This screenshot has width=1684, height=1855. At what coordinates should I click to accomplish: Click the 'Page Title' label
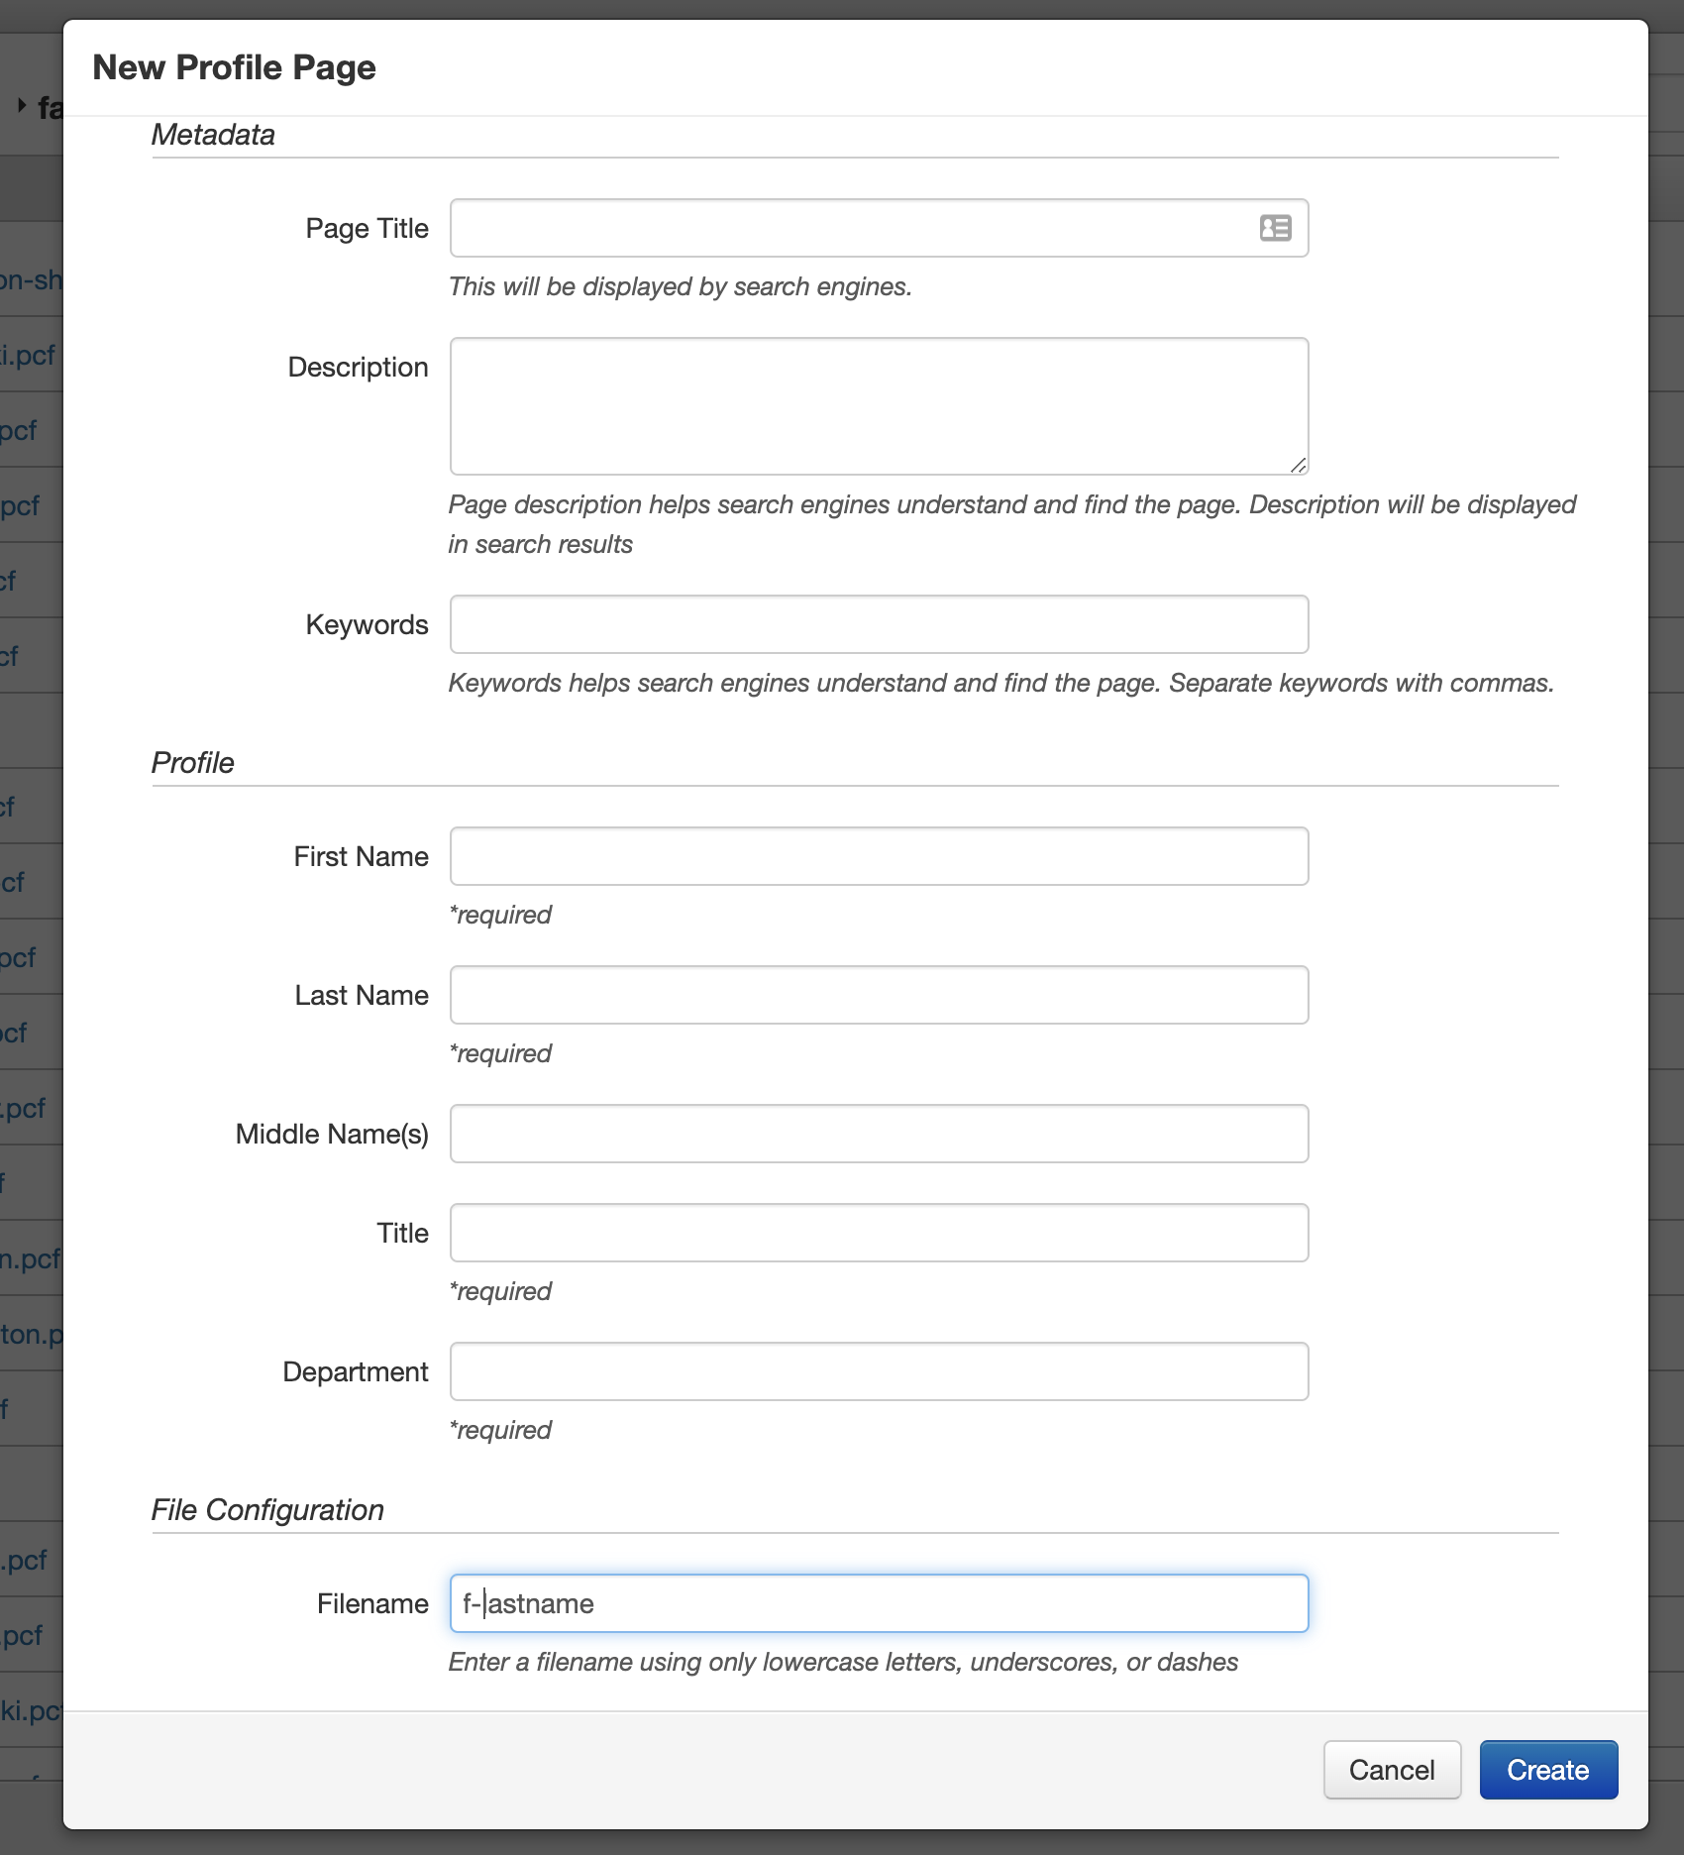click(x=367, y=229)
